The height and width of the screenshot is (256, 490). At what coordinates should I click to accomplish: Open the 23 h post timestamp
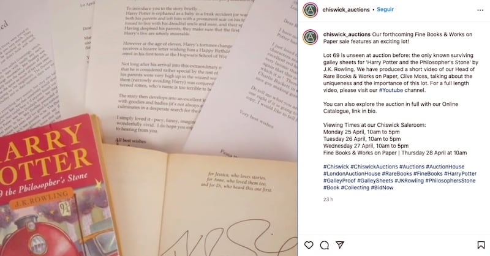328,200
